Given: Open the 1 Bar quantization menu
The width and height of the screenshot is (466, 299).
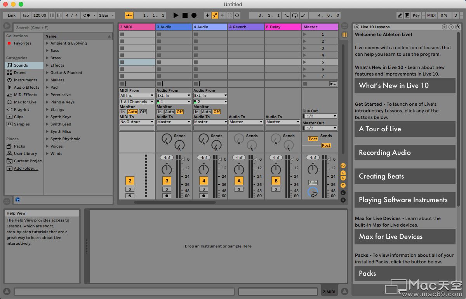Looking at the screenshot, I should pyautogui.click(x=106, y=15).
